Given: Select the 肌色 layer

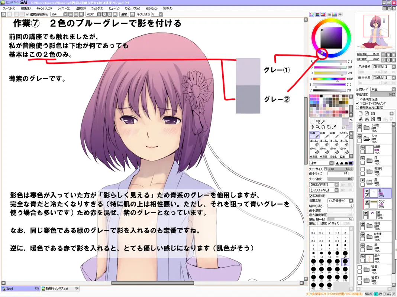Looking at the screenshot, I should pyautogui.click(x=375, y=258).
